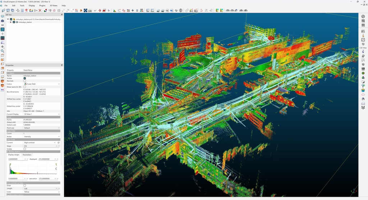The width and height of the screenshot is (368, 200).
Task: Click the Save toolbar icon
Action: (x=8, y=10)
